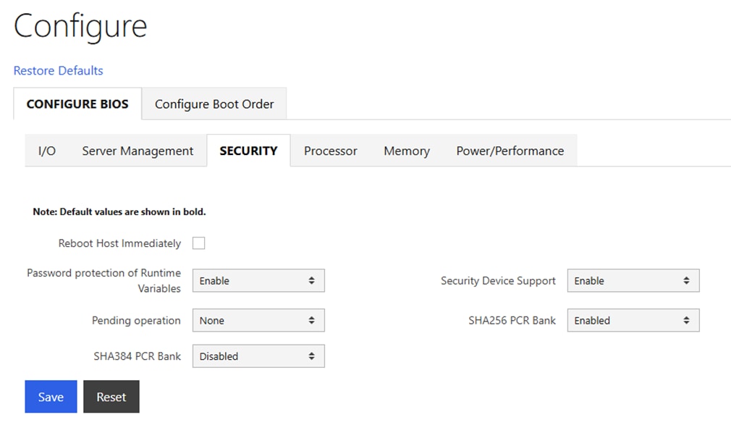
Task: Expand the SHA384 PCR Bank dropdown
Action: [x=258, y=356]
